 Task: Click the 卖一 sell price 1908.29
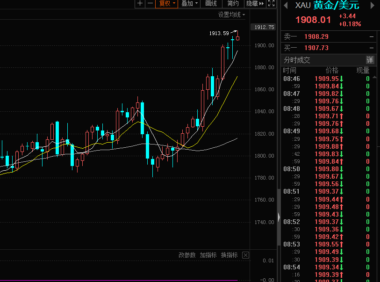317,36
